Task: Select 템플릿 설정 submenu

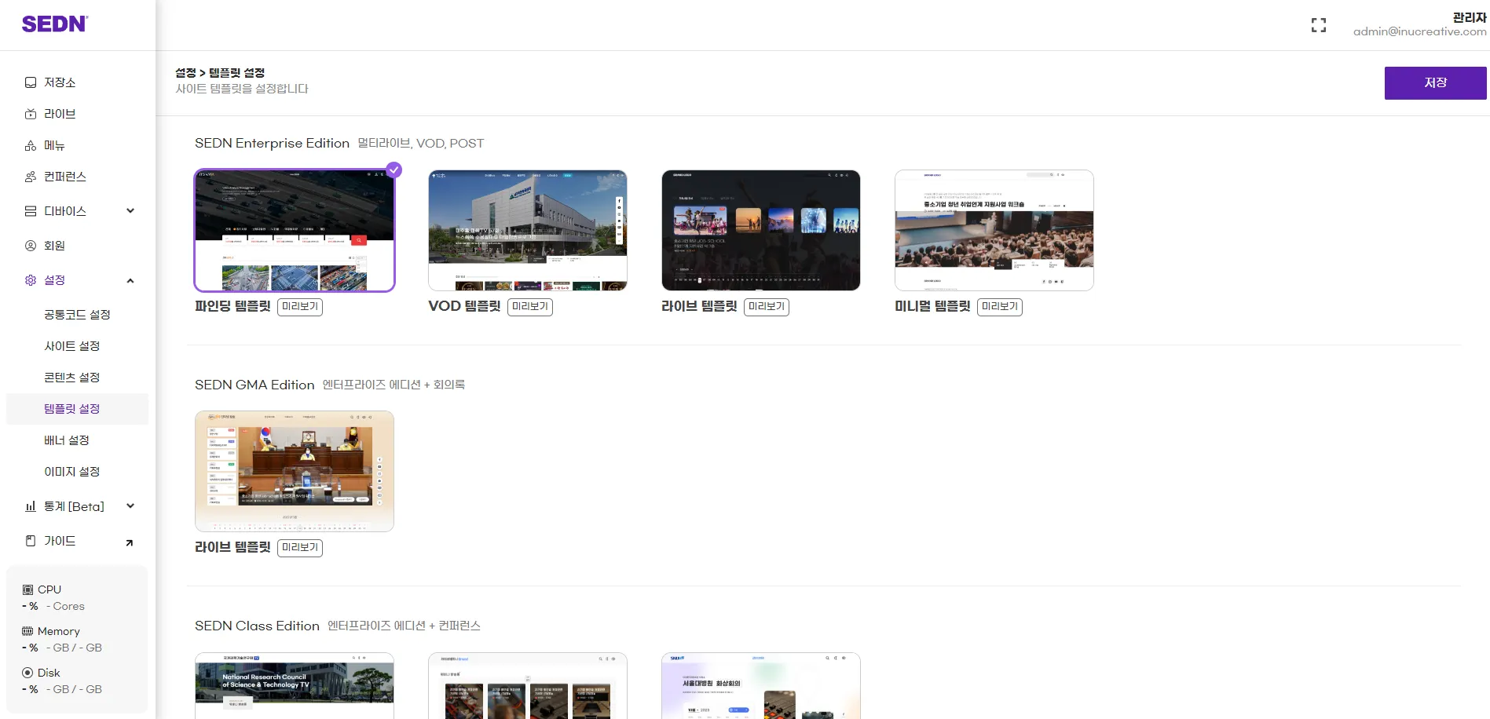Action: tap(77, 409)
